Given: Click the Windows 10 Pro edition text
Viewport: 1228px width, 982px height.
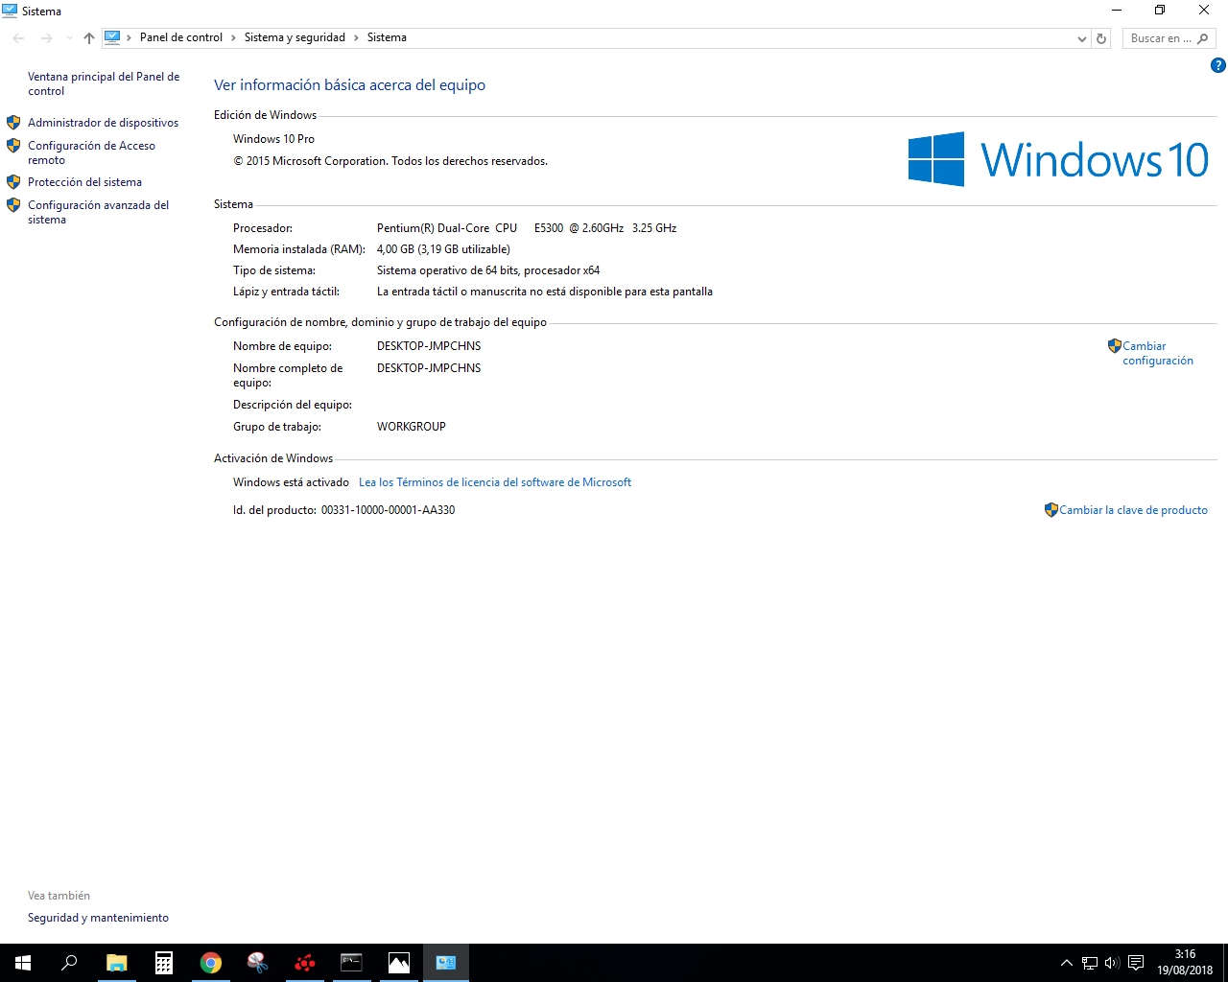Looking at the screenshot, I should (x=273, y=139).
